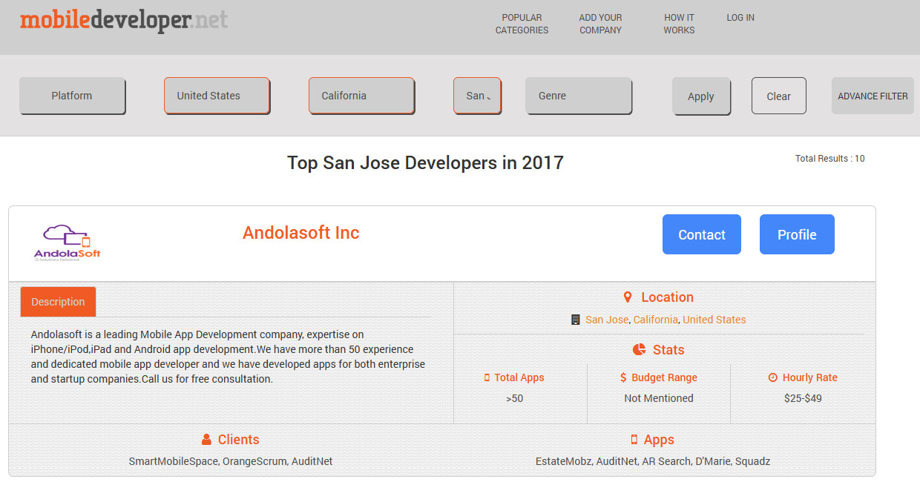This screenshot has height=482, width=920.
Task: Click the dollar icon beside Budget Range
Action: point(623,377)
